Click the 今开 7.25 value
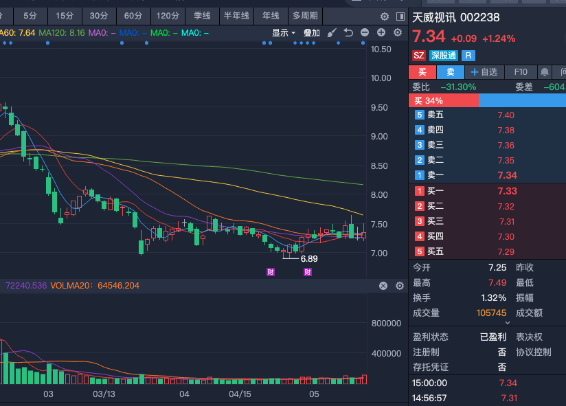This screenshot has height=406, width=566. (497, 267)
